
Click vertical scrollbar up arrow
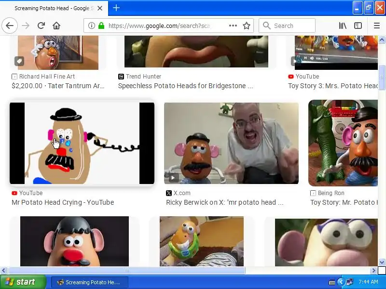click(x=382, y=39)
